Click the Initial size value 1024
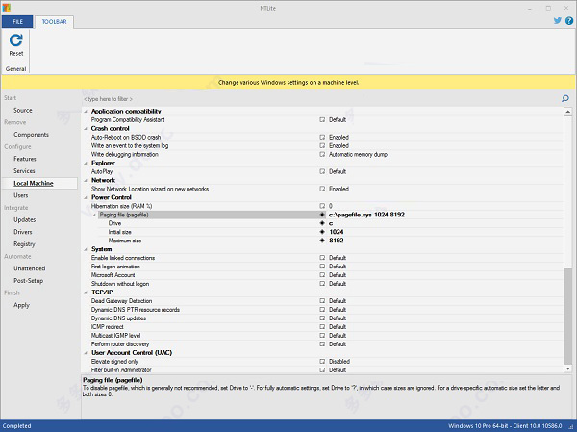The height and width of the screenshot is (432, 577). coord(337,232)
